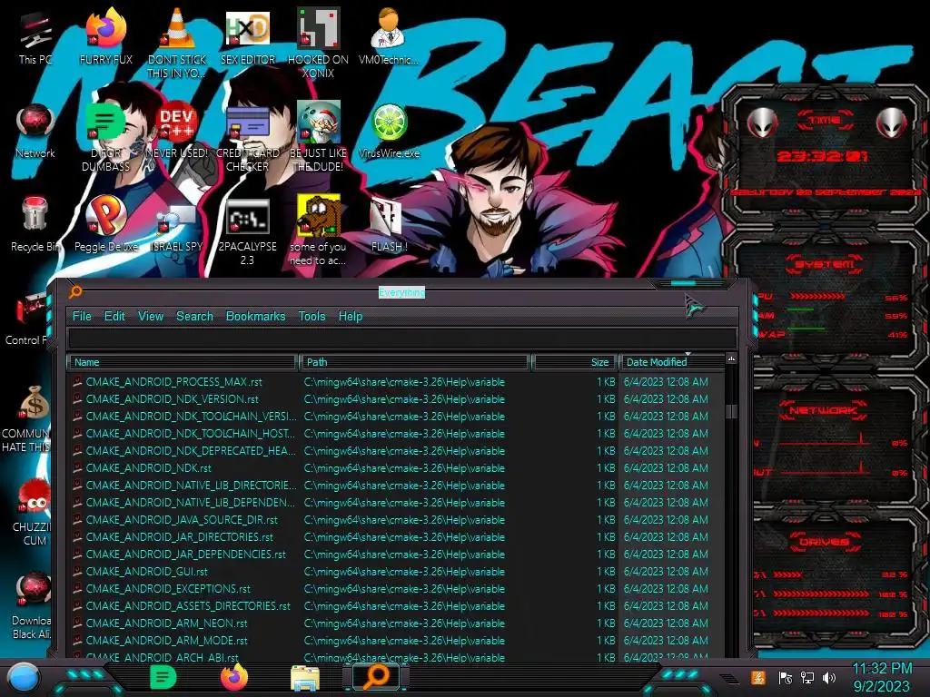
Task: Open the volume speaker tray icon
Action: [829, 678]
